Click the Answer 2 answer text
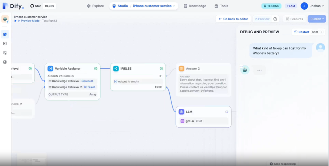 pyautogui.click(x=203, y=85)
